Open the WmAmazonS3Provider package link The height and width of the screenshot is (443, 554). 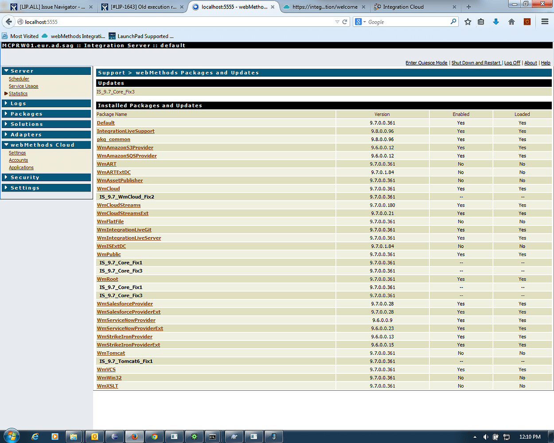[x=125, y=148]
